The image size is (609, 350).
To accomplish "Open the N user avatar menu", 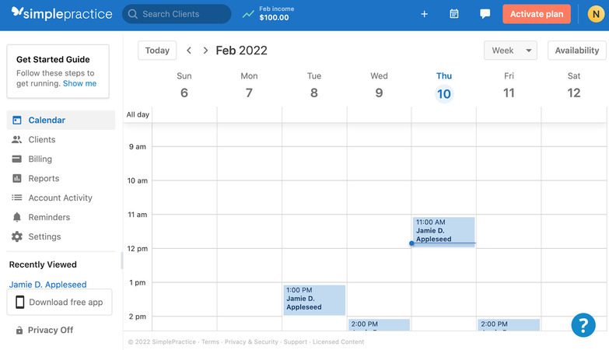I will click(x=596, y=14).
